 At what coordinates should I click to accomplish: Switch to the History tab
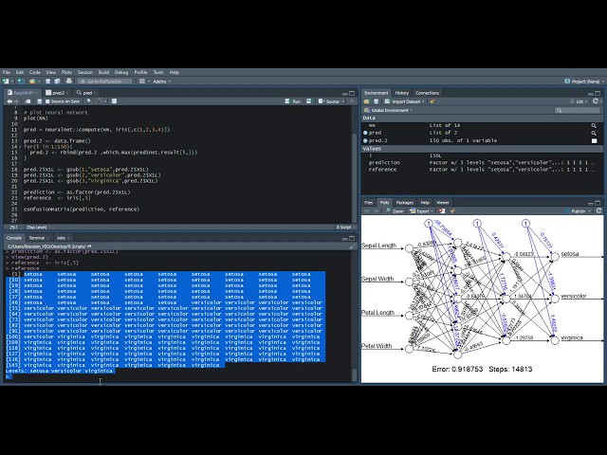[401, 93]
